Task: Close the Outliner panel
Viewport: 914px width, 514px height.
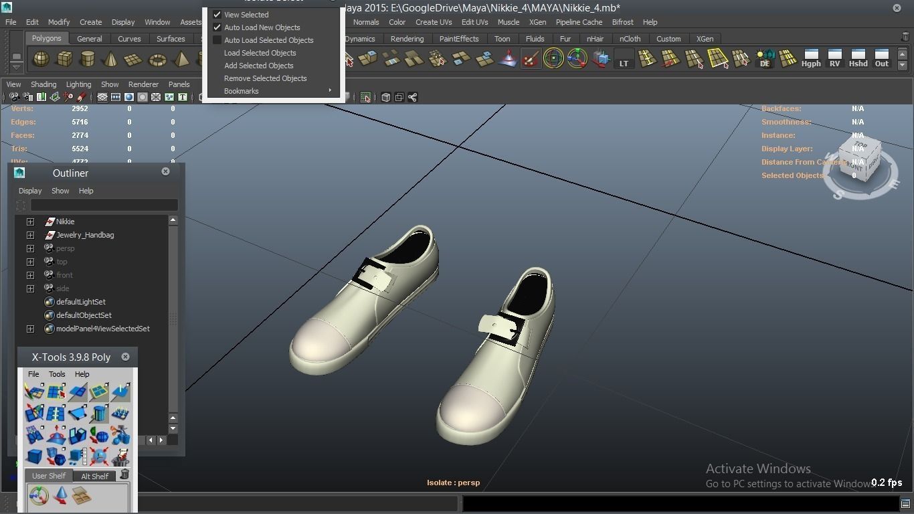Action: click(x=165, y=171)
